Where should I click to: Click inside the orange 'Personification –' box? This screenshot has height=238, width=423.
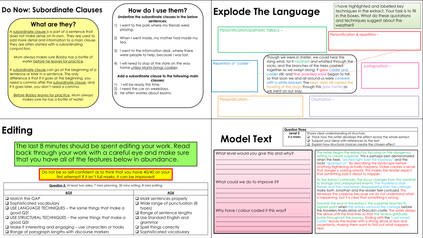(260, 107)
